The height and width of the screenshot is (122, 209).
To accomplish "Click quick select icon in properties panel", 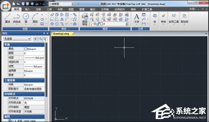I will pyautogui.click(x=45, y=39).
